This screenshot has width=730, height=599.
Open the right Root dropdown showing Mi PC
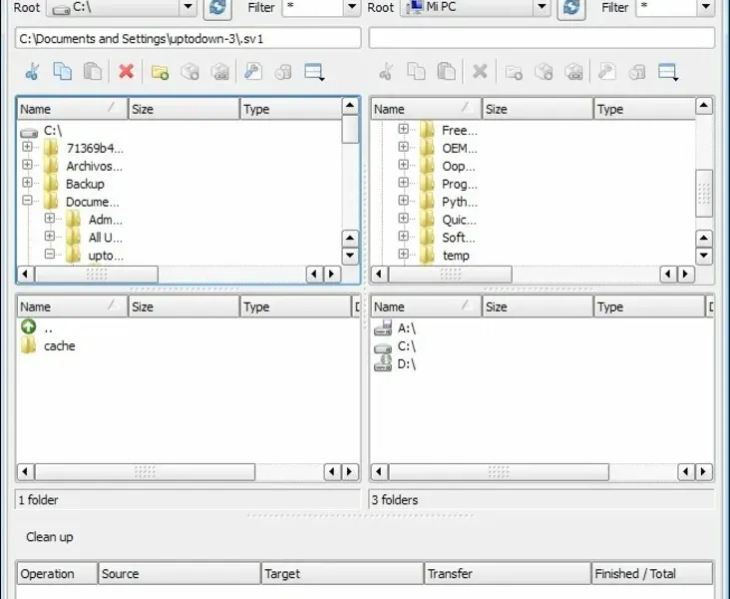pos(542,7)
